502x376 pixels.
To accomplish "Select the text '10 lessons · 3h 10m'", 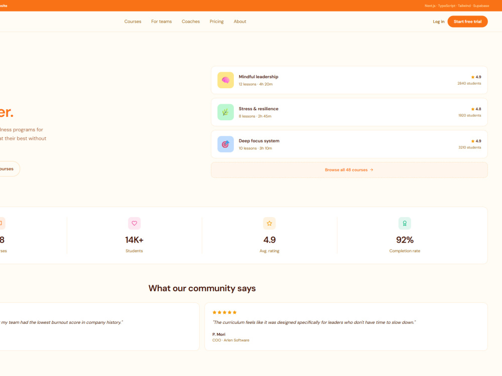I will point(255,148).
